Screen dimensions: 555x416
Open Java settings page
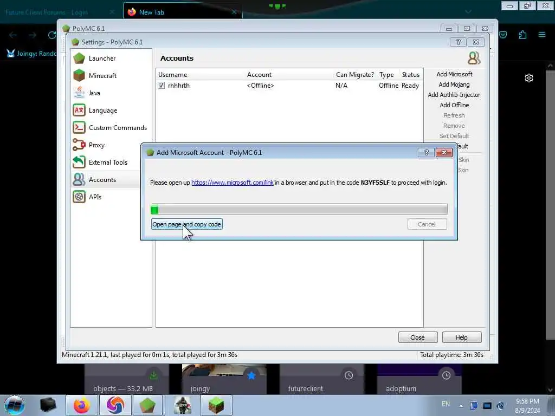(111, 93)
